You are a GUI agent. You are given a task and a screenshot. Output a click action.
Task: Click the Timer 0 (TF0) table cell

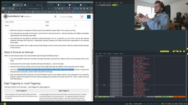click(x=25, y=22)
